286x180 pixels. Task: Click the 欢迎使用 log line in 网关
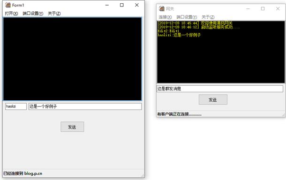pyautogui.click(x=195, y=23)
